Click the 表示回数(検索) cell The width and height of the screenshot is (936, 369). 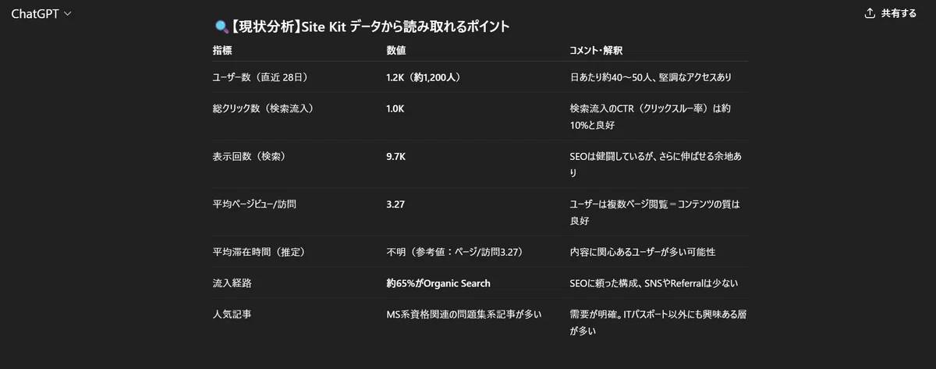click(250, 157)
